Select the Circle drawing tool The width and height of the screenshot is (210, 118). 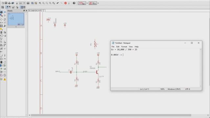(x=1, y=59)
